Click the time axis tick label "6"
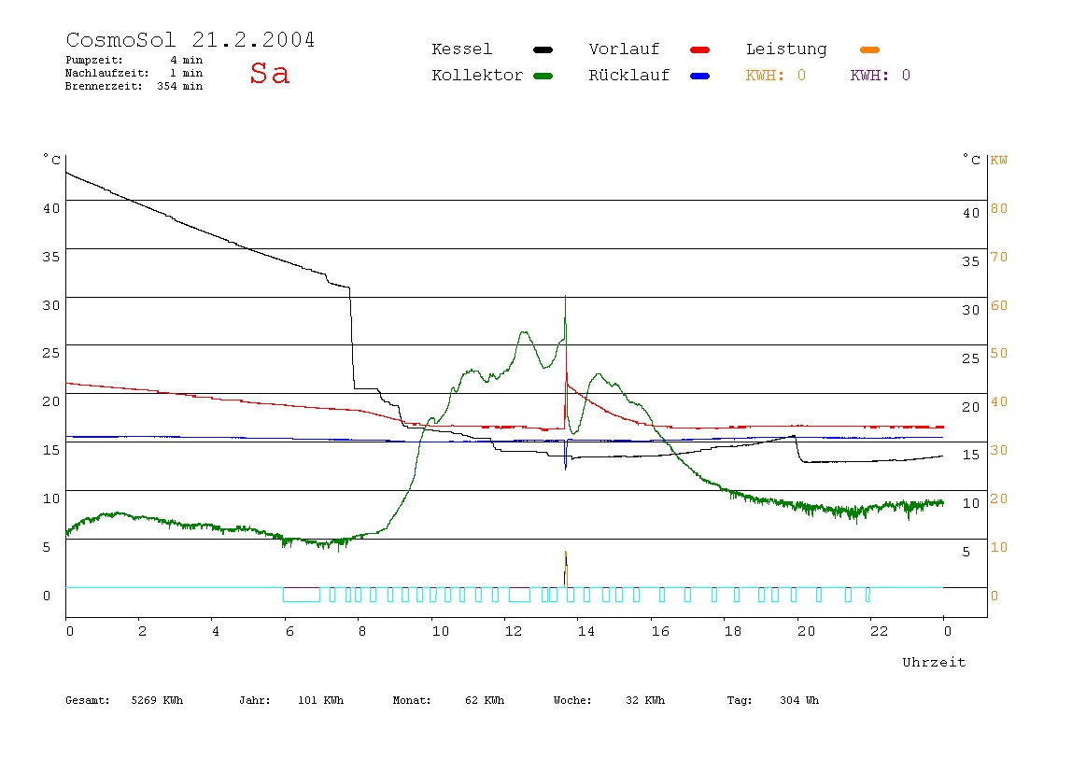 pos(289,632)
